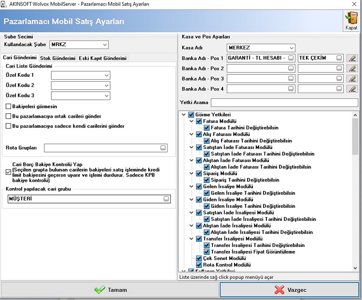
Task: Click the clear brush icon for Pos 3
Action: click(x=352, y=79)
